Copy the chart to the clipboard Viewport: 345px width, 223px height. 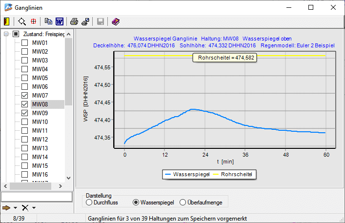pos(48,21)
